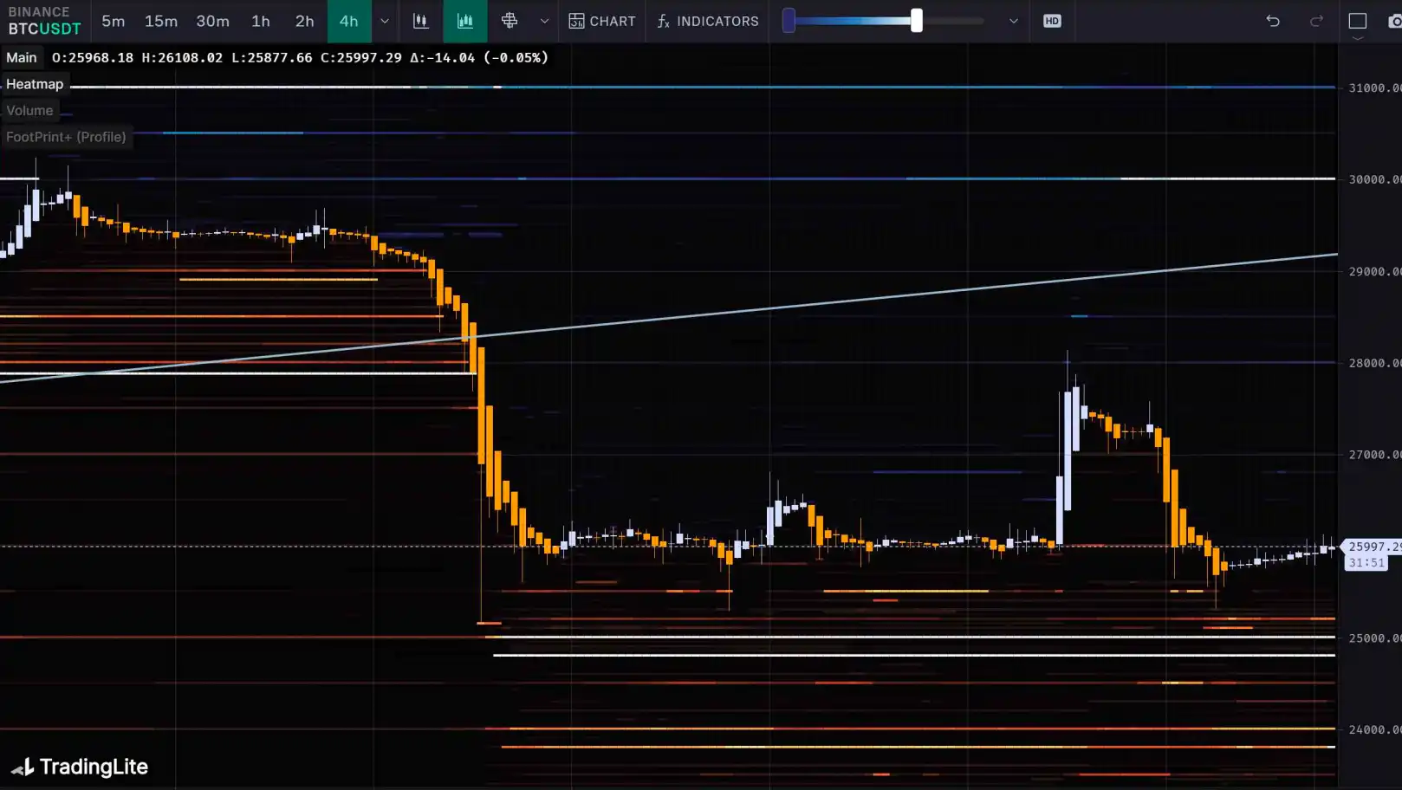Open the BINANCE BTCUSDT symbol selector
The height and width of the screenshot is (790, 1402).
click(x=44, y=21)
